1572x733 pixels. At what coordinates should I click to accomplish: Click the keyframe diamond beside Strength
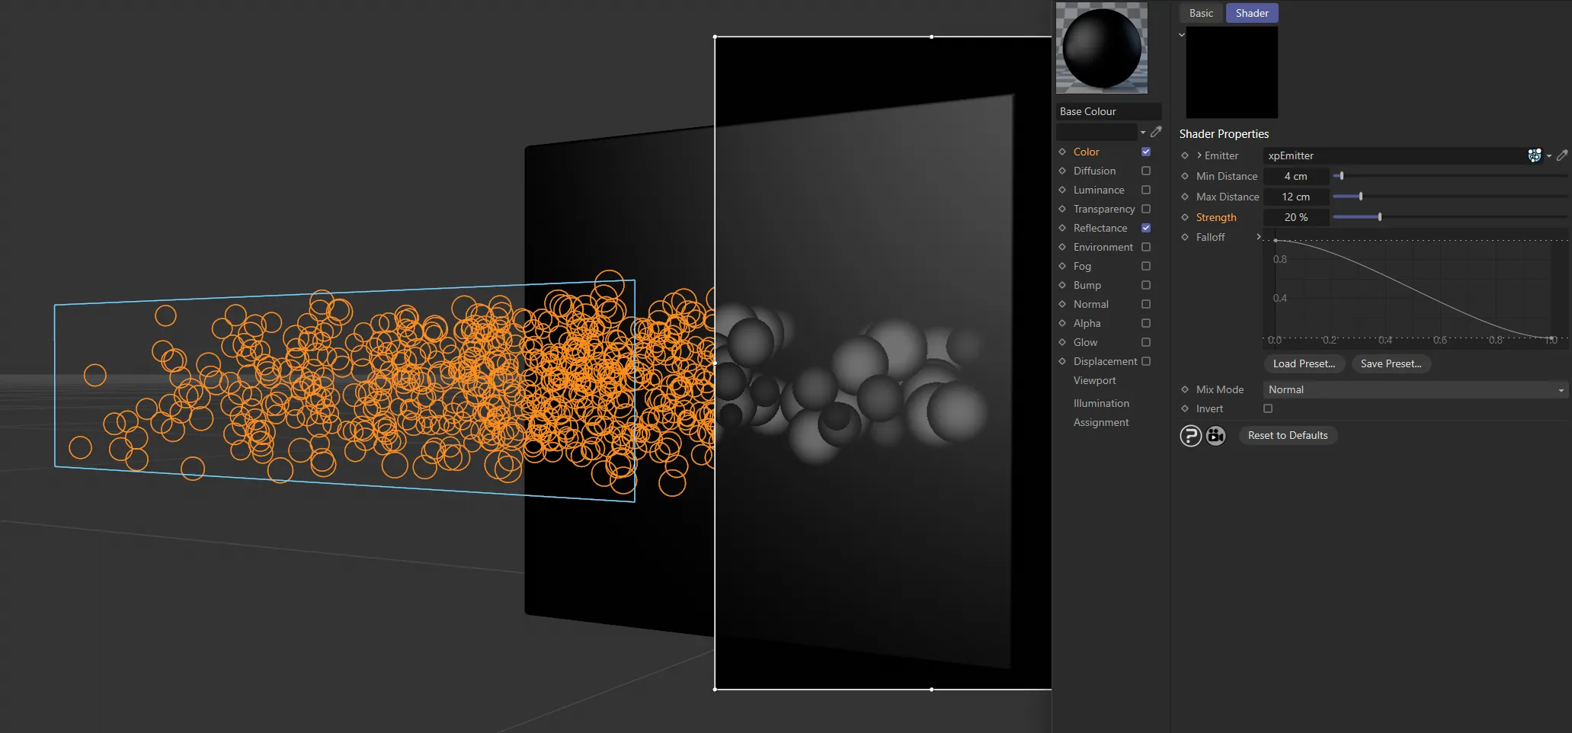pos(1185,217)
